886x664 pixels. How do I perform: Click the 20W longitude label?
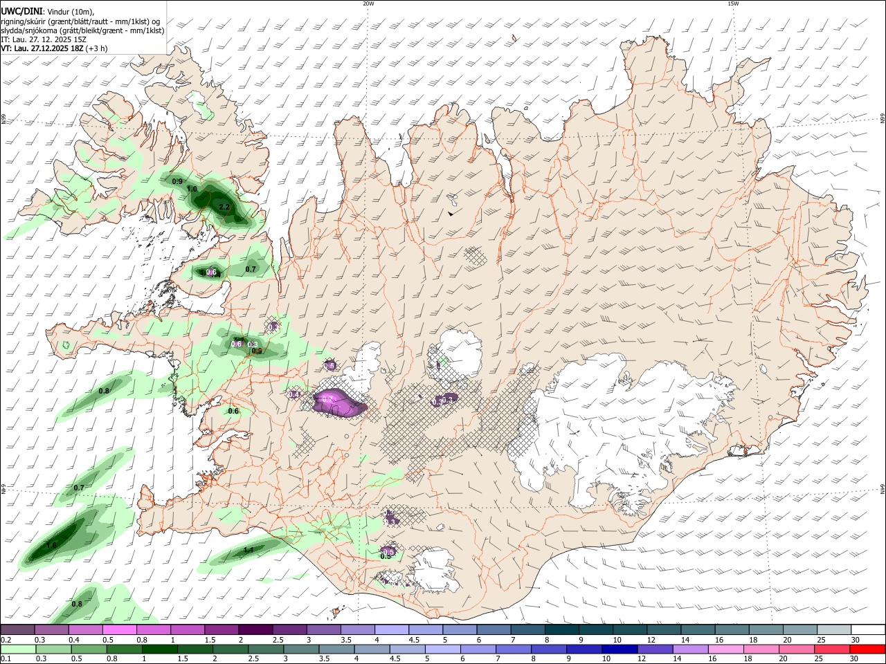pyautogui.click(x=368, y=3)
